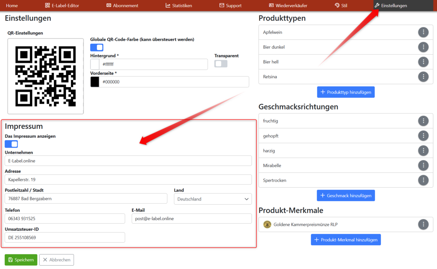This screenshot has width=437, height=269.
Task: Select Mirabelle taste row
Action: pyautogui.click(x=346, y=165)
